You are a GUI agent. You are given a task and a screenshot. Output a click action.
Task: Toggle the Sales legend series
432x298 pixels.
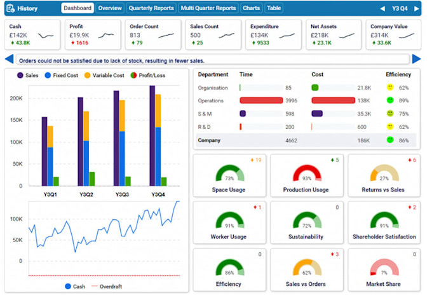[x=28, y=76]
